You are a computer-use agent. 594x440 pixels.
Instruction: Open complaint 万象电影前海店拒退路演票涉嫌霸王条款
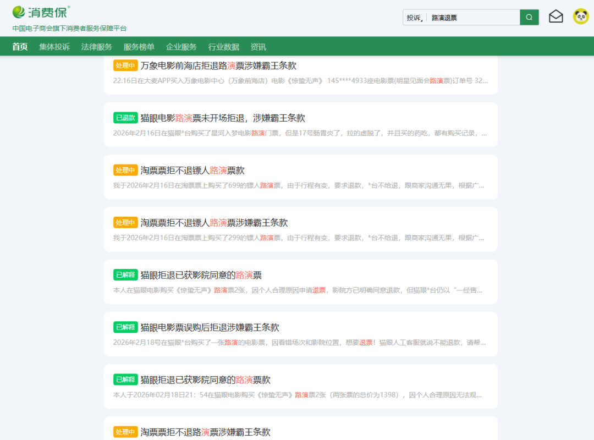(218, 65)
